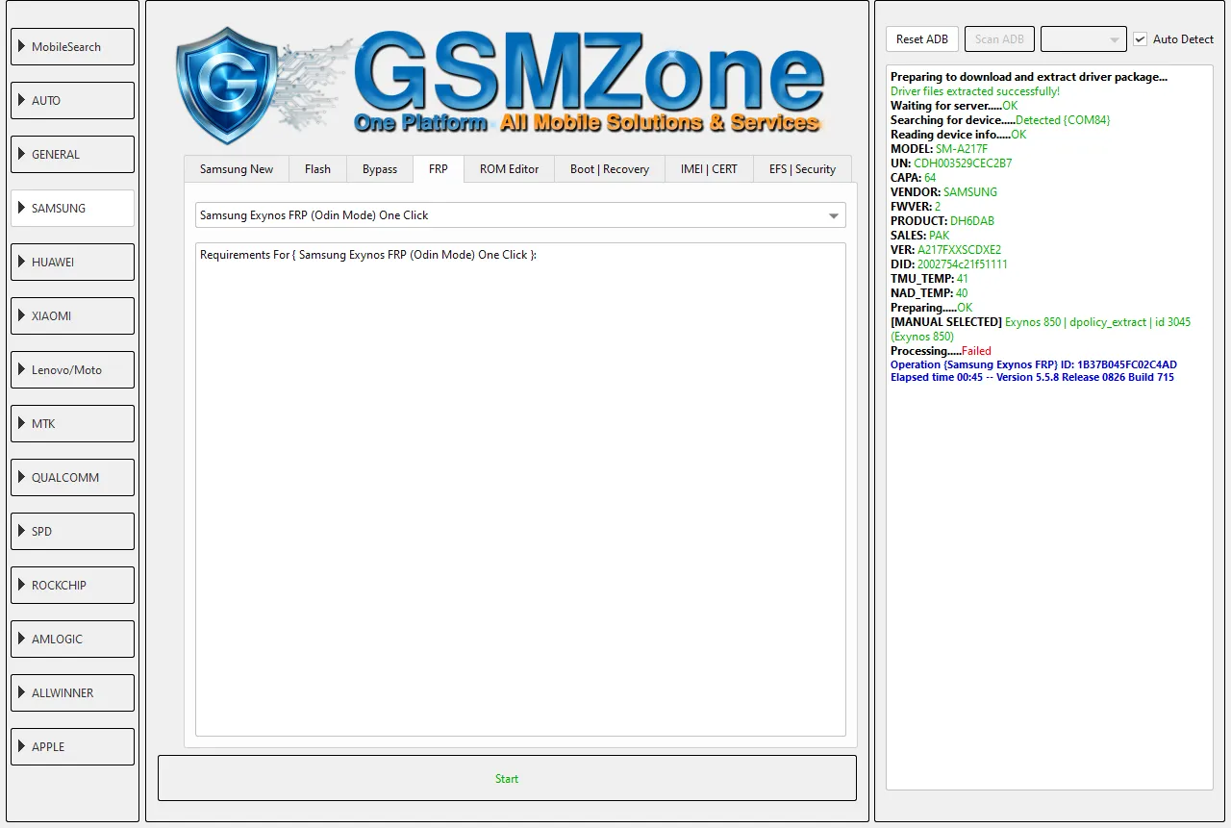Click the Reset ADB button
This screenshot has height=828, width=1231.
coord(922,39)
